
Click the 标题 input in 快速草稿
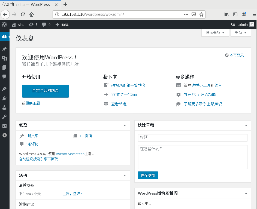(x=193, y=138)
